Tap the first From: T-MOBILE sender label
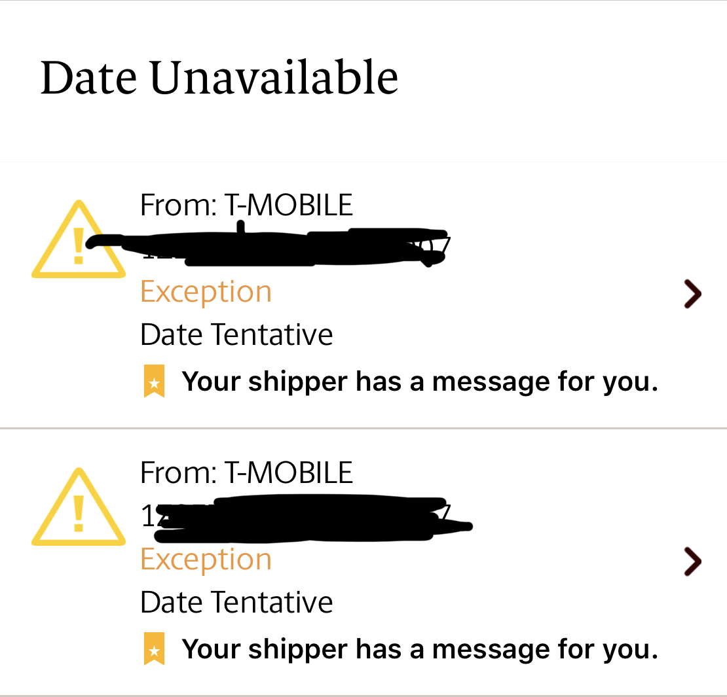 point(247,206)
